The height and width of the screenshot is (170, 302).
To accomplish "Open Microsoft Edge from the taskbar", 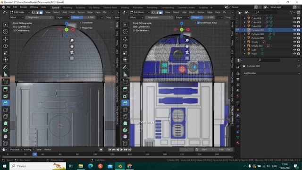I will [x=91, y=166].
